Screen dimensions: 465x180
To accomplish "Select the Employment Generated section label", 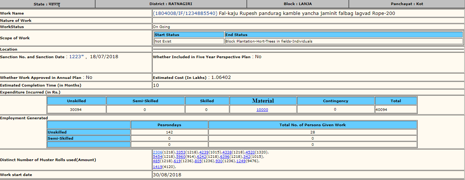I will 24,118.
